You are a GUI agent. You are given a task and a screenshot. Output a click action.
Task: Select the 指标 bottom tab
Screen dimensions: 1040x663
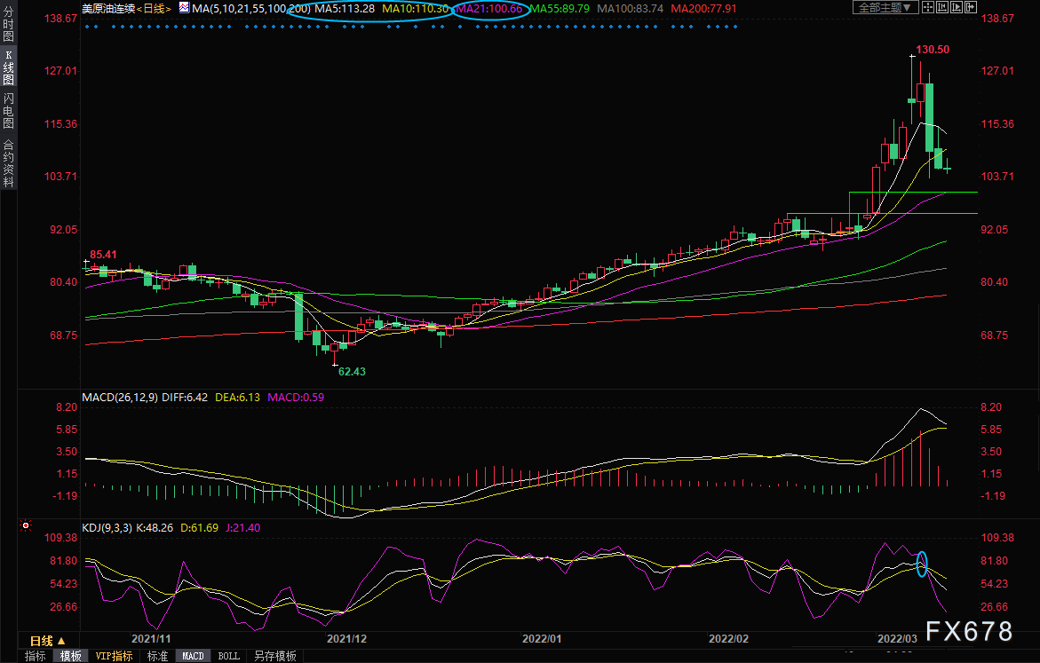click(36, 656)
